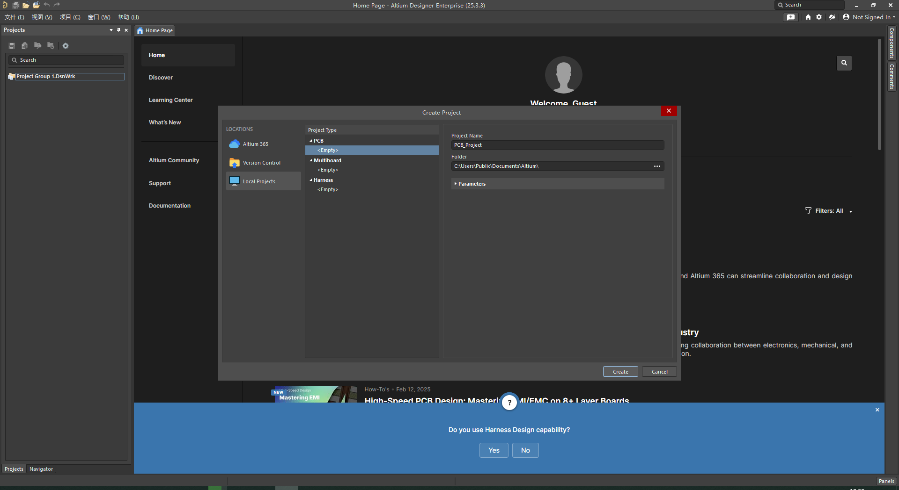Click the Open Document folder icon
This screenshot has height=490, width=899.
tap(26, 5)
